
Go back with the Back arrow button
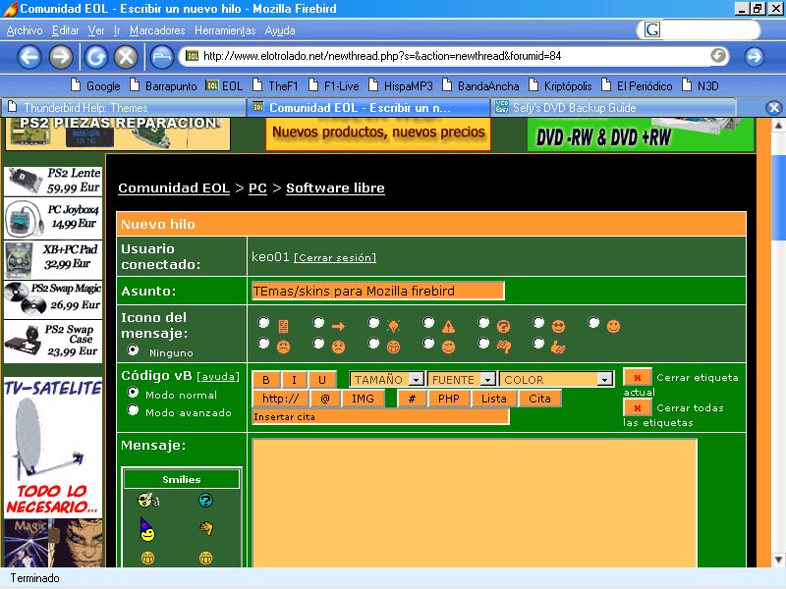[29, 57]
